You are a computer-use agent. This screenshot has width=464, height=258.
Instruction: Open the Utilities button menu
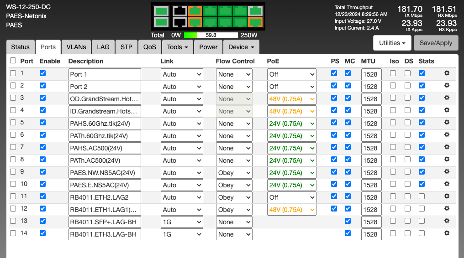[392, 43]
